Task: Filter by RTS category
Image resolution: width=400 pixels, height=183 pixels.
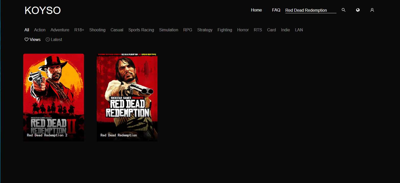Action: pyautogui.click(x=258, y=30)
